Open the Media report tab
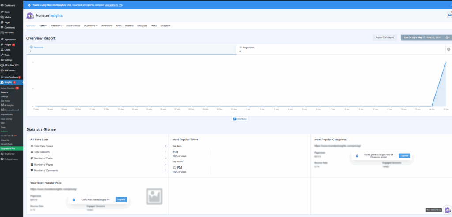Viewport: 452px width, 217px height. click(154, 26)
